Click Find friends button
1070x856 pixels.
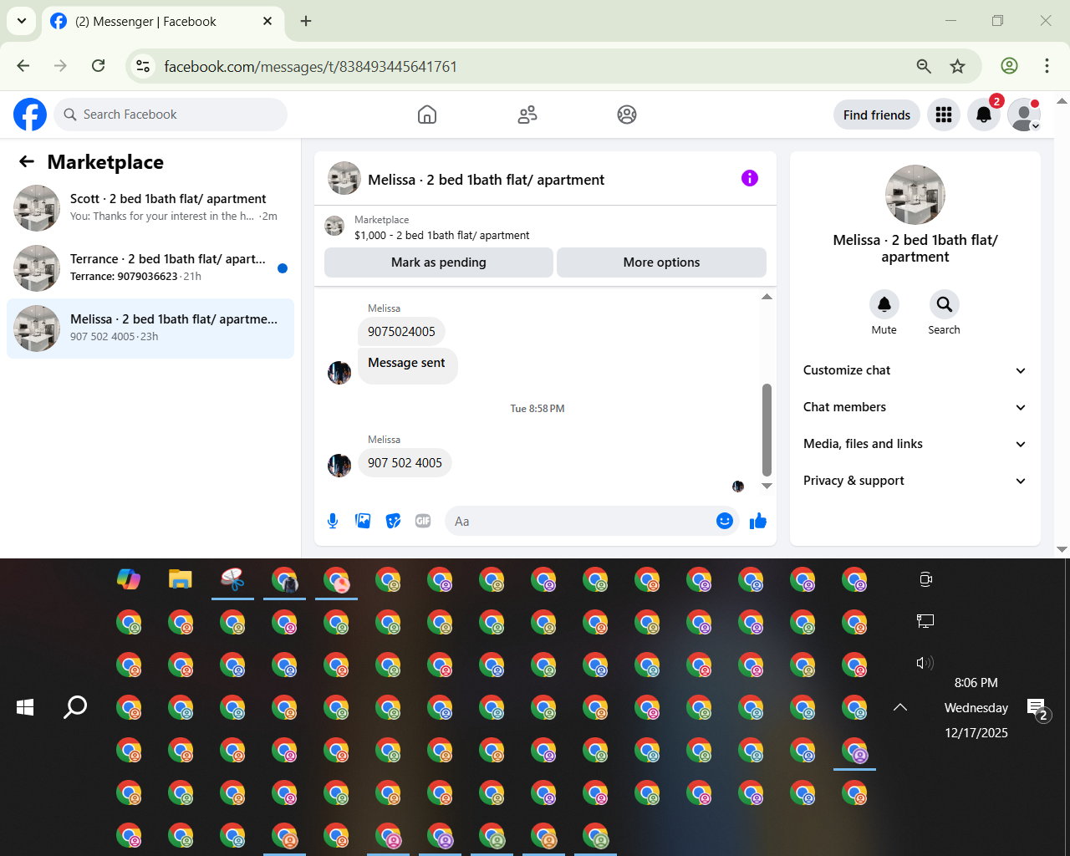point(877,115)
